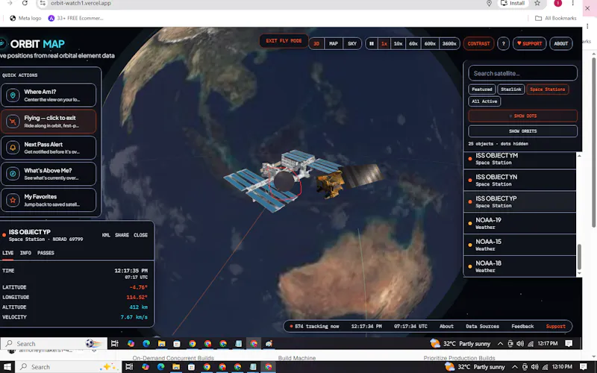Click EXIT FLY MODE button
597x373 pixels.
click(284, 41)
